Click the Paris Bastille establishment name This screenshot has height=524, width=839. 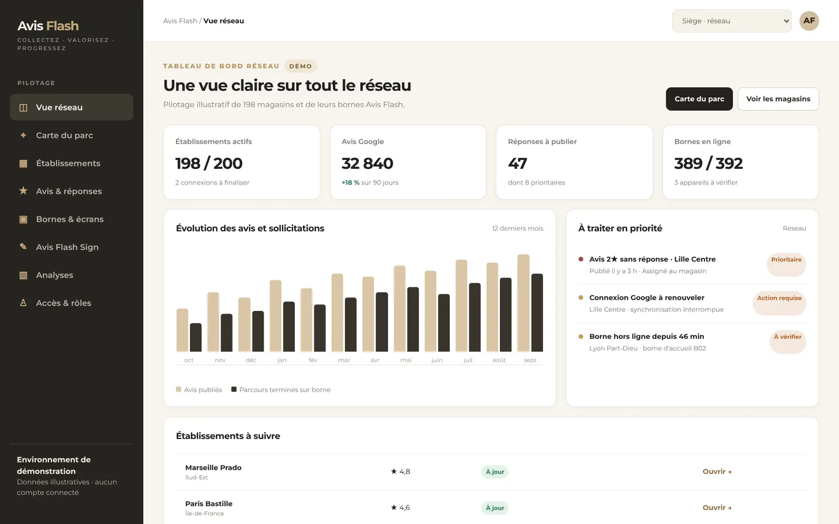click(209, 504)
